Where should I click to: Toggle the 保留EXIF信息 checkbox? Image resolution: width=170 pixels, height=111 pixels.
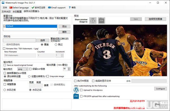pos(30,69)
